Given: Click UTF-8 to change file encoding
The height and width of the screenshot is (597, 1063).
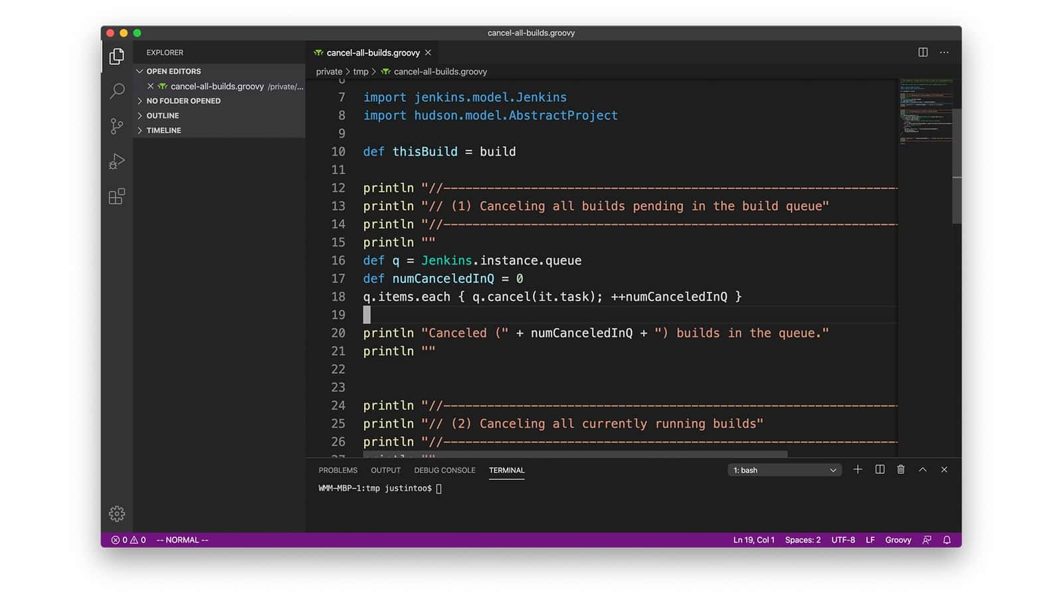Looking at the screenshot, I should 842,539.
